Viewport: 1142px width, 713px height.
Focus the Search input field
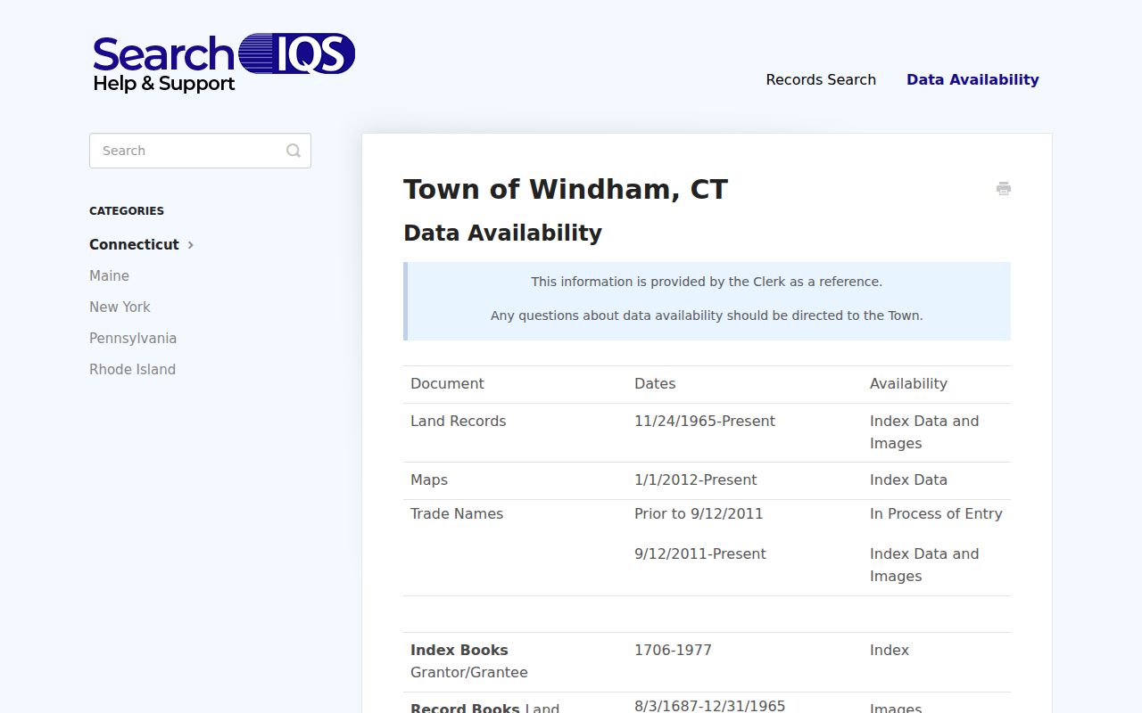200,151
